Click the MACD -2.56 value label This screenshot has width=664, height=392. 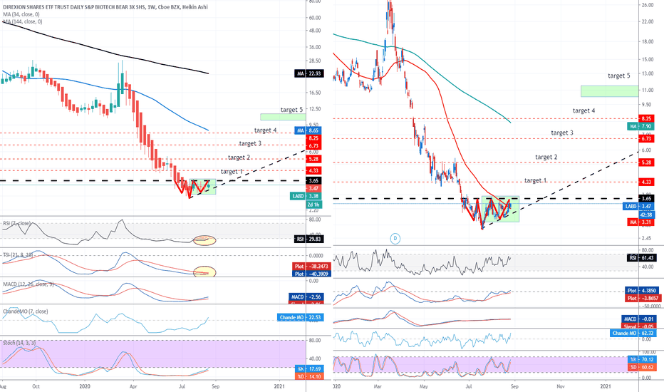tap(306, 296)
